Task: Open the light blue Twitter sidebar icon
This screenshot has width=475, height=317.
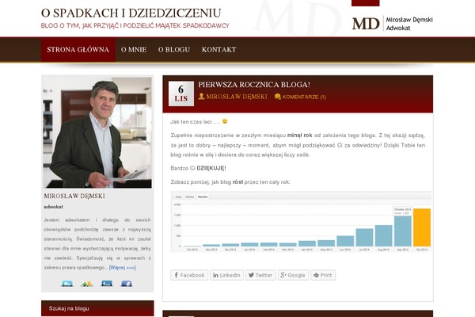Action: coord(67,284)
